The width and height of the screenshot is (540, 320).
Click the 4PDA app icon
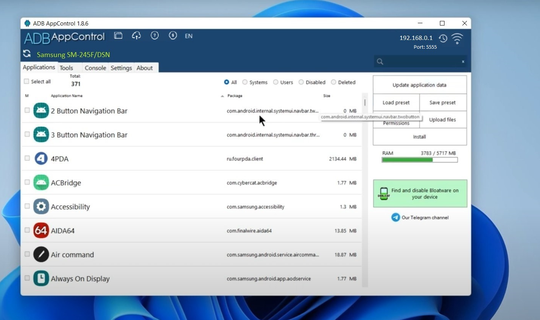tap(41, 159)
